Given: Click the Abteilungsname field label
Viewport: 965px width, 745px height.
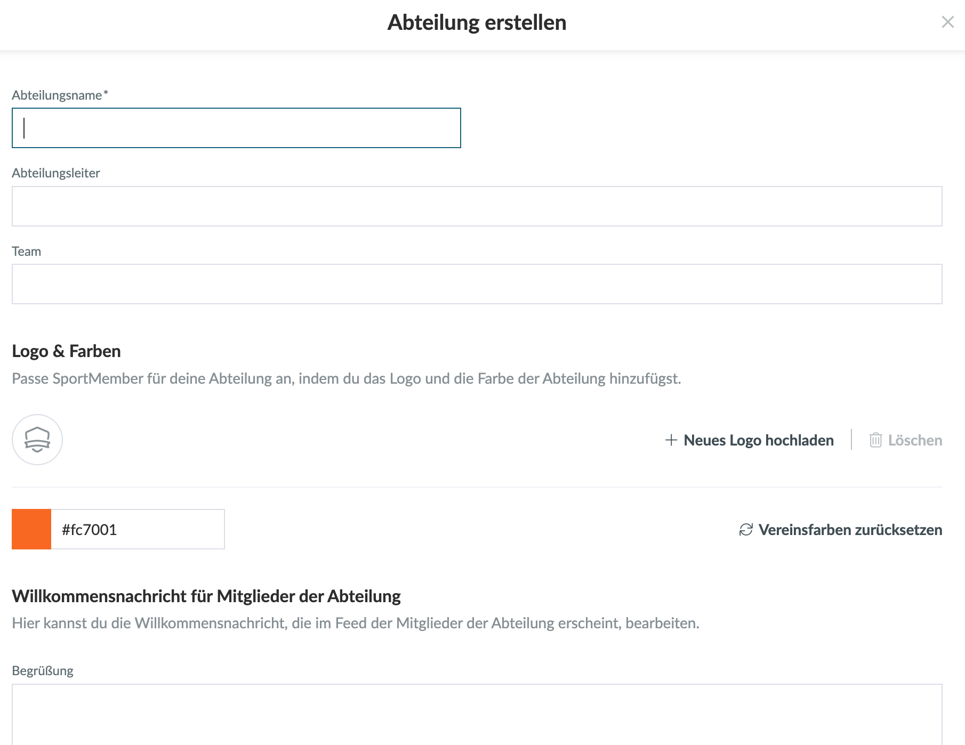Looking at the screenshot, I should coord(57,95).
